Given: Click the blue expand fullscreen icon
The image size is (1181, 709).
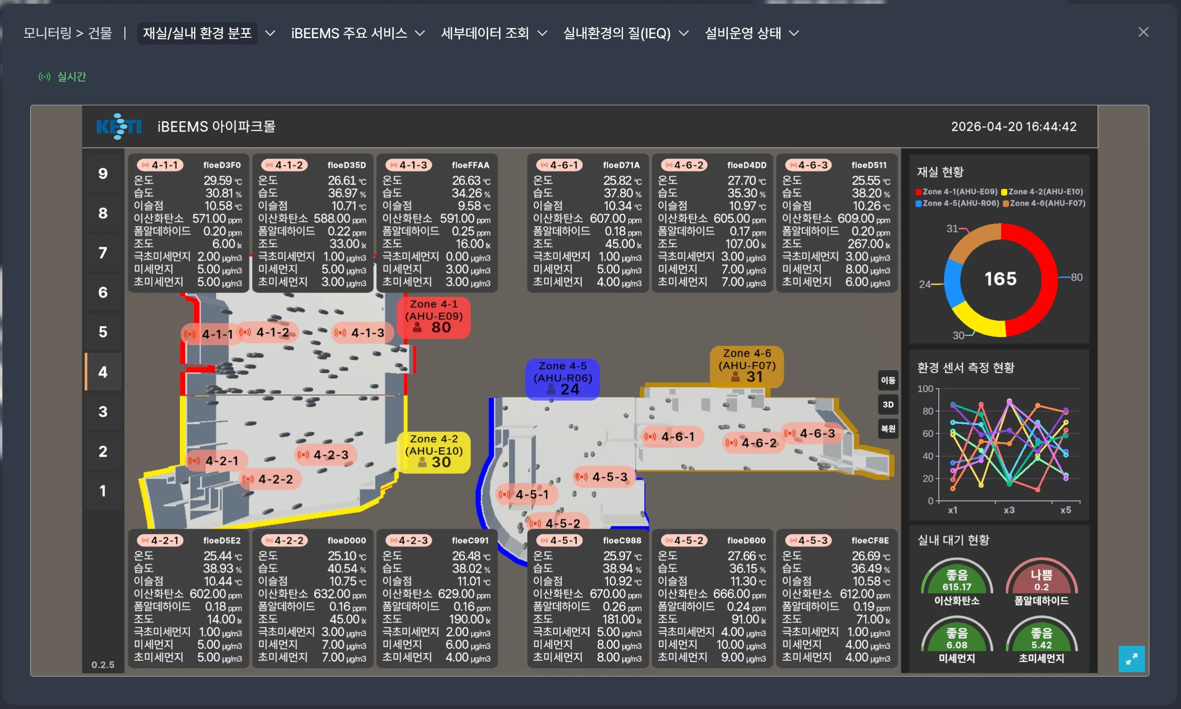Looking at the screenshot, I should (1131, 659).
